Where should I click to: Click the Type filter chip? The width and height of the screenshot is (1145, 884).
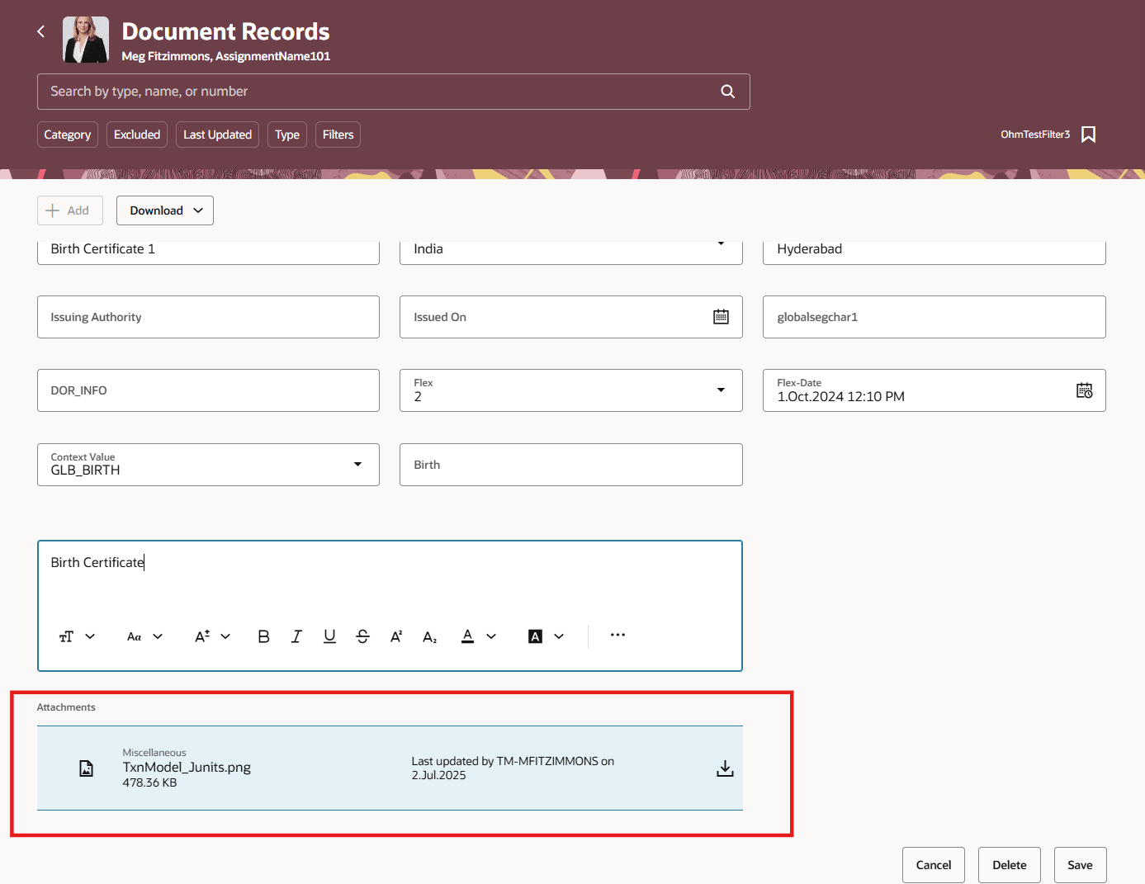tap(287, 135)
